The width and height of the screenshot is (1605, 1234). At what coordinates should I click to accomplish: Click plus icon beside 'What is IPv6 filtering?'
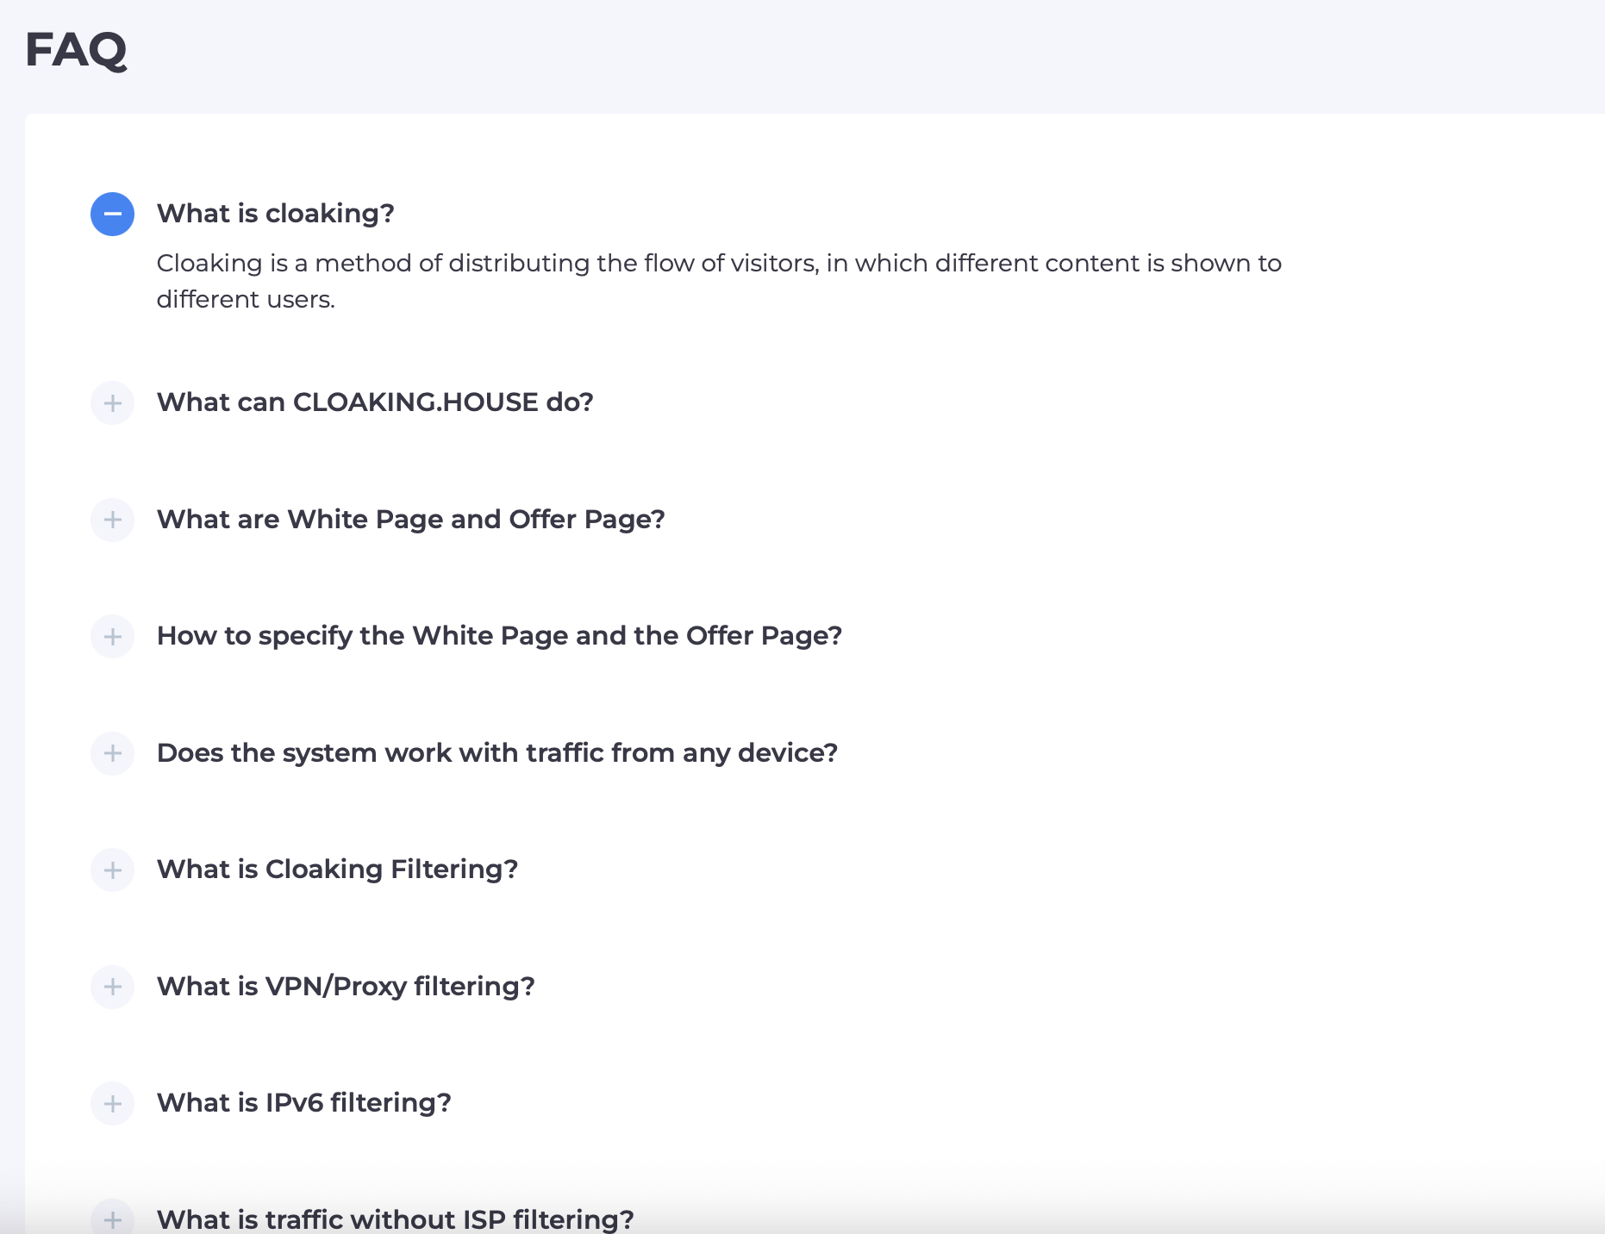click(112, 1103)
